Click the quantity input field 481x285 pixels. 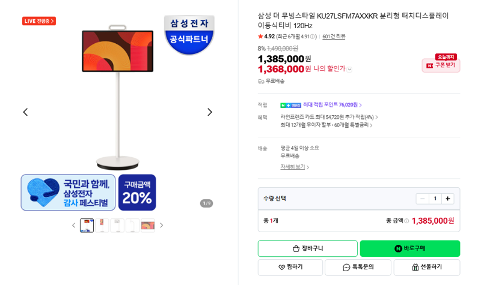[x=435, y=199]
